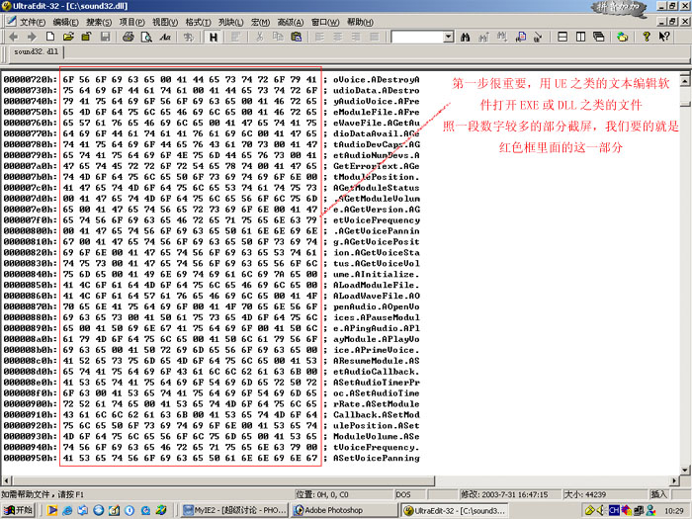This screenshot has width=692, height=519.
Task: Click the CH language indicator in tray
Action: pos(614,511)
